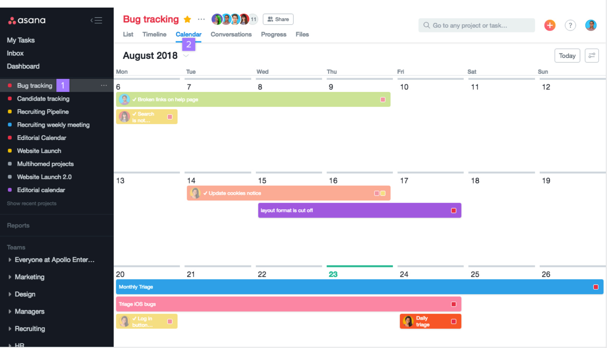Click the search magnifier icon
Screen dimensions: 607x348
[427, 25]
